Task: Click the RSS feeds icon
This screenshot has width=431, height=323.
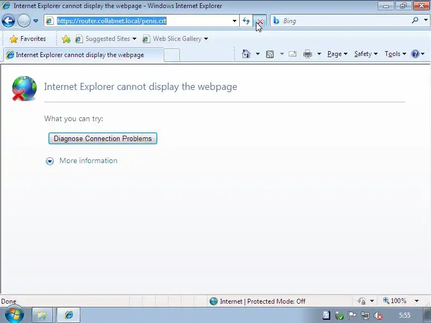Action: point(270,54)
